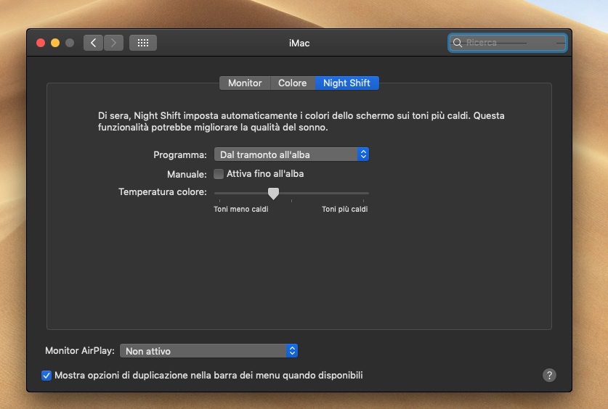This screenshot has height=409, width=608.
Task: Open help with the question mark button
Action: pyautogui.click(x=549, y=375)
